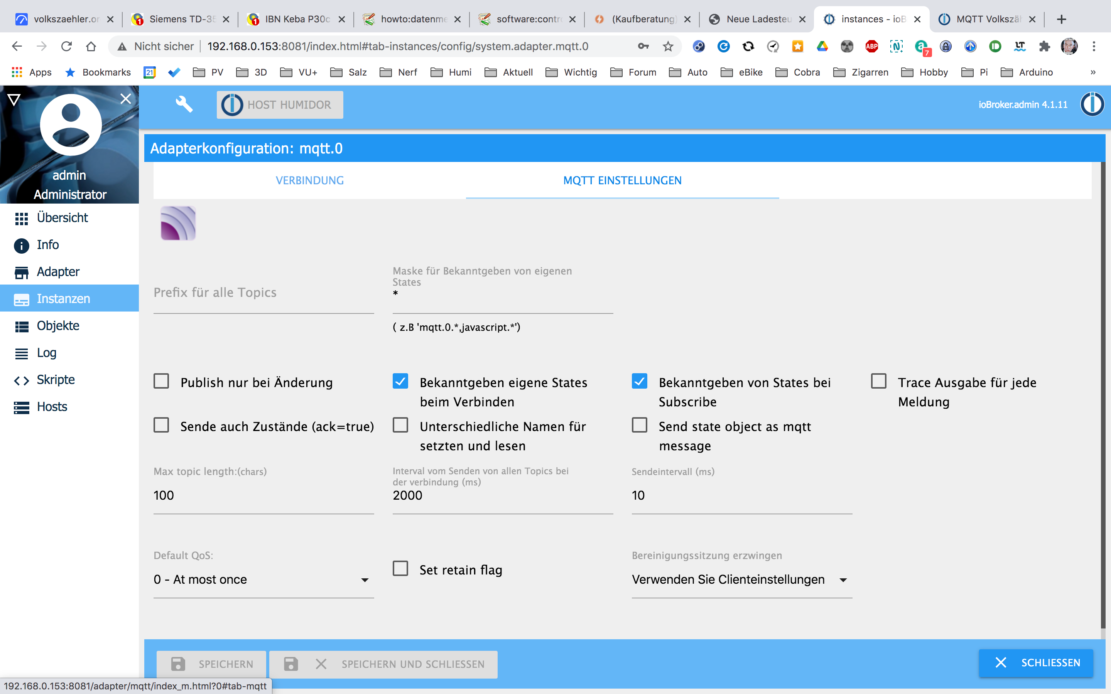The width and height of the screenshot is (1111, 694).
Task: Click the Prefix für alle Topics field
Action: pyautogui.click(x=263, y=293)
